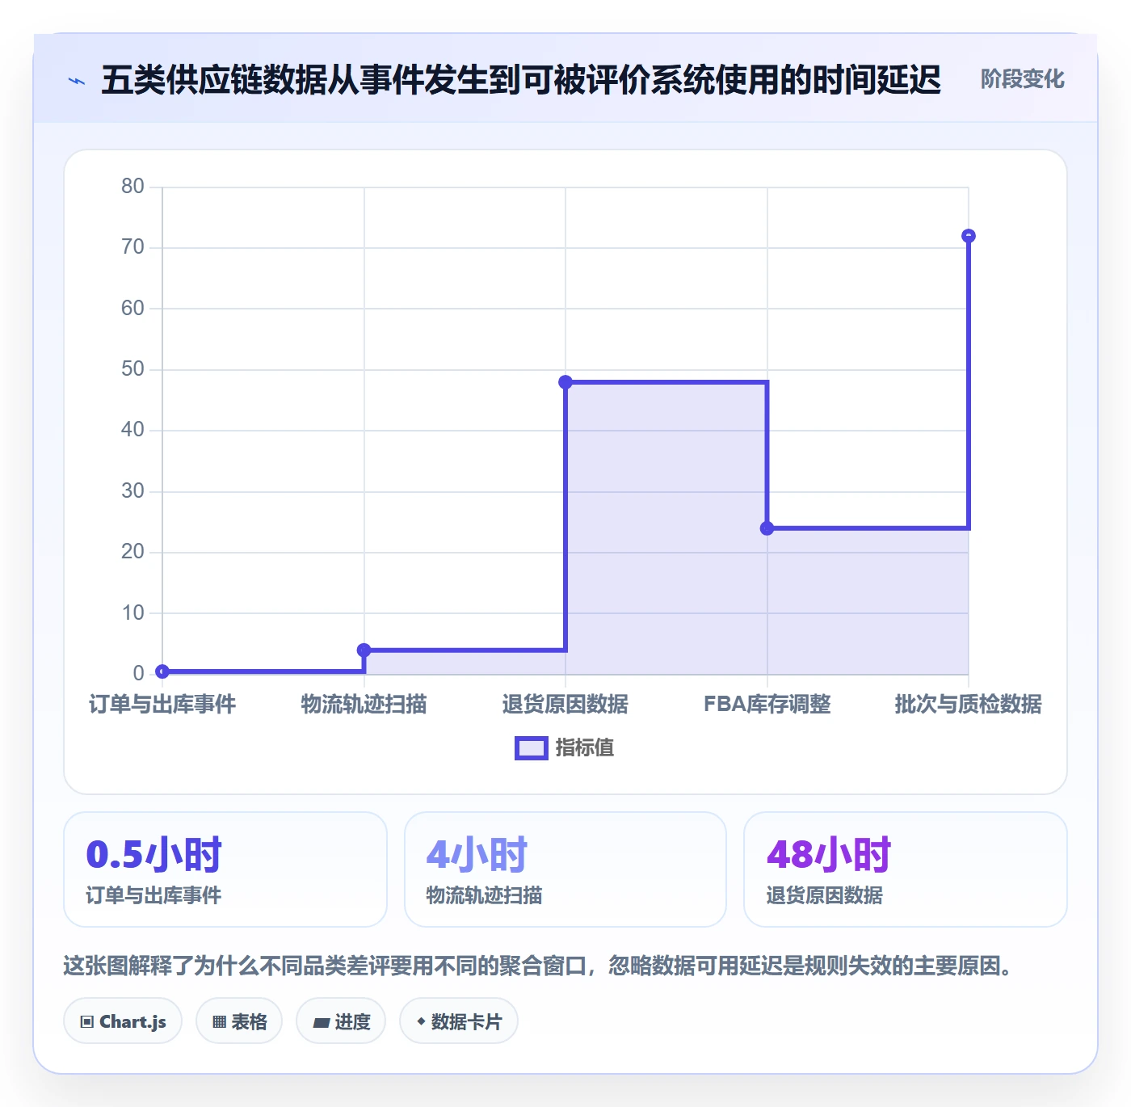Click the x-axis label 物流轨迹扫描
The image size is (1131, 1107).
pos(364,705)
